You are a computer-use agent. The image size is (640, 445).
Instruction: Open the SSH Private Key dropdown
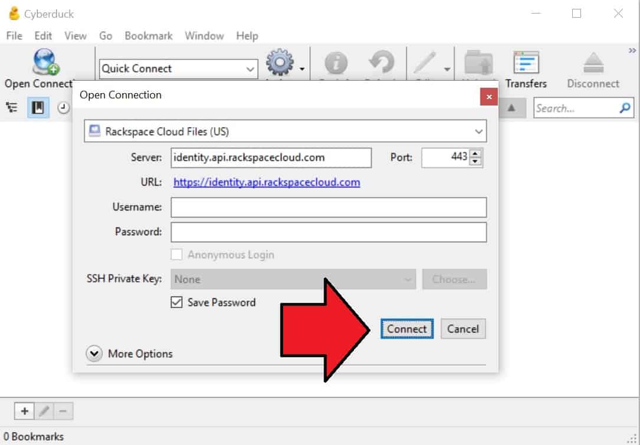(293, 279)
